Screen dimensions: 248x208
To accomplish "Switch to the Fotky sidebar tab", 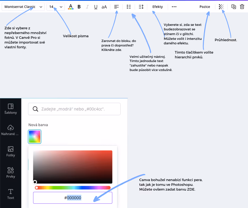I will point(10,151).
